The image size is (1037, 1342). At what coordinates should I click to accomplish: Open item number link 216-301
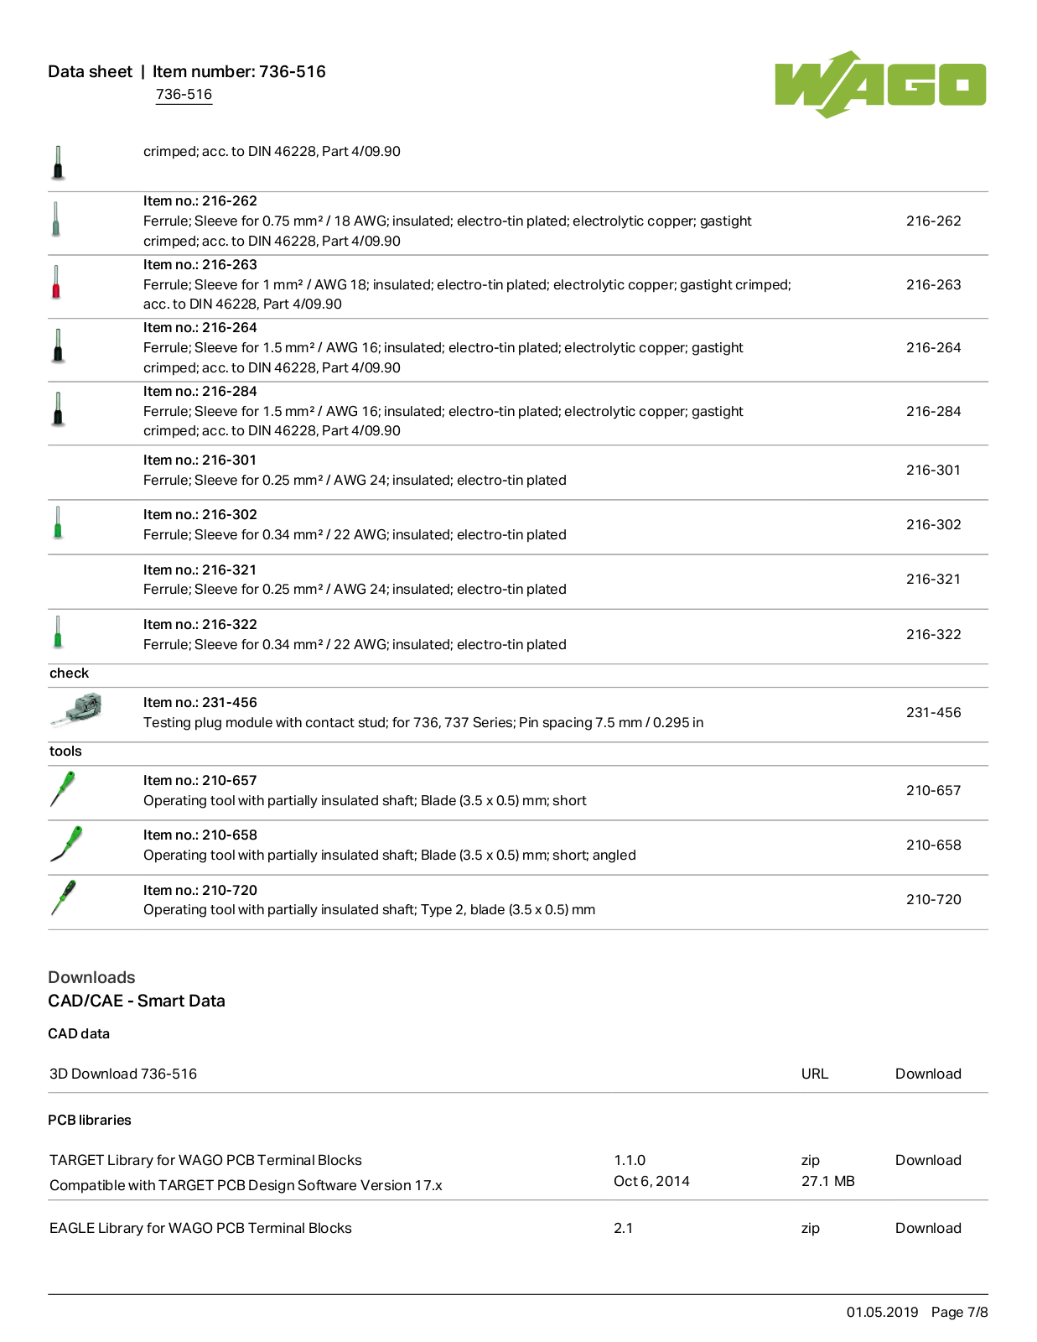[x=933, y=470]
